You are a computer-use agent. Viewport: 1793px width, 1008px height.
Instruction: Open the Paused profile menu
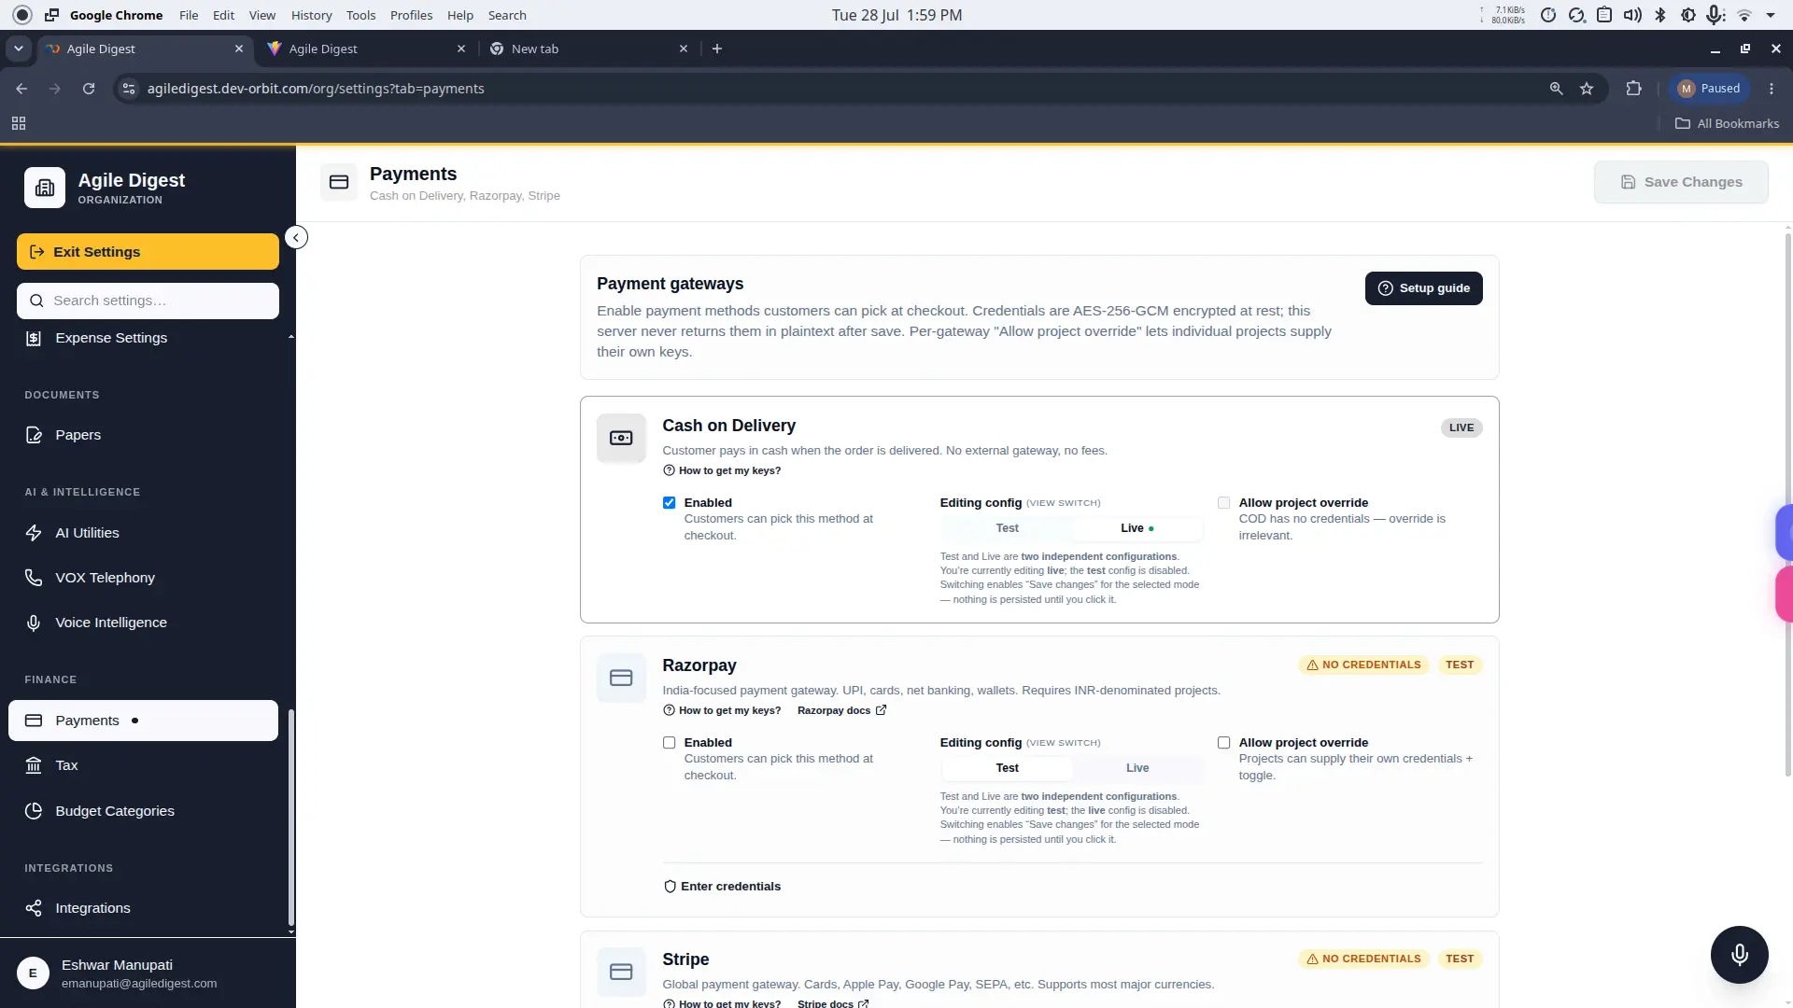click(1710, 89)
